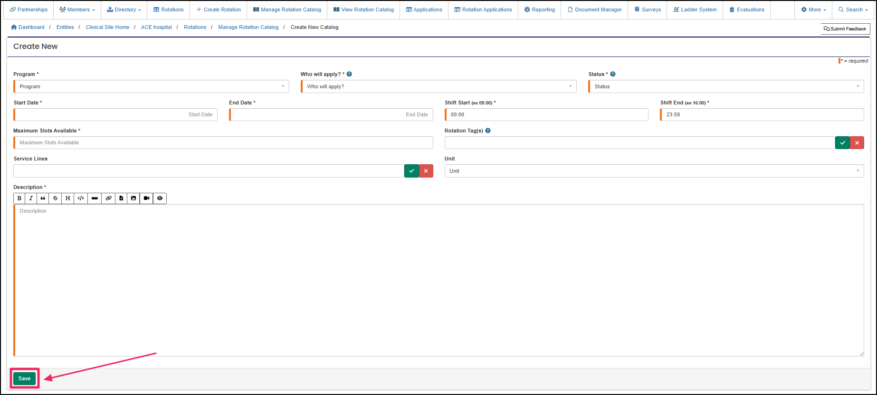Open Manage Rotation Catalog in top navigation
The image size is (877, 395).
(x=287, y=9)
